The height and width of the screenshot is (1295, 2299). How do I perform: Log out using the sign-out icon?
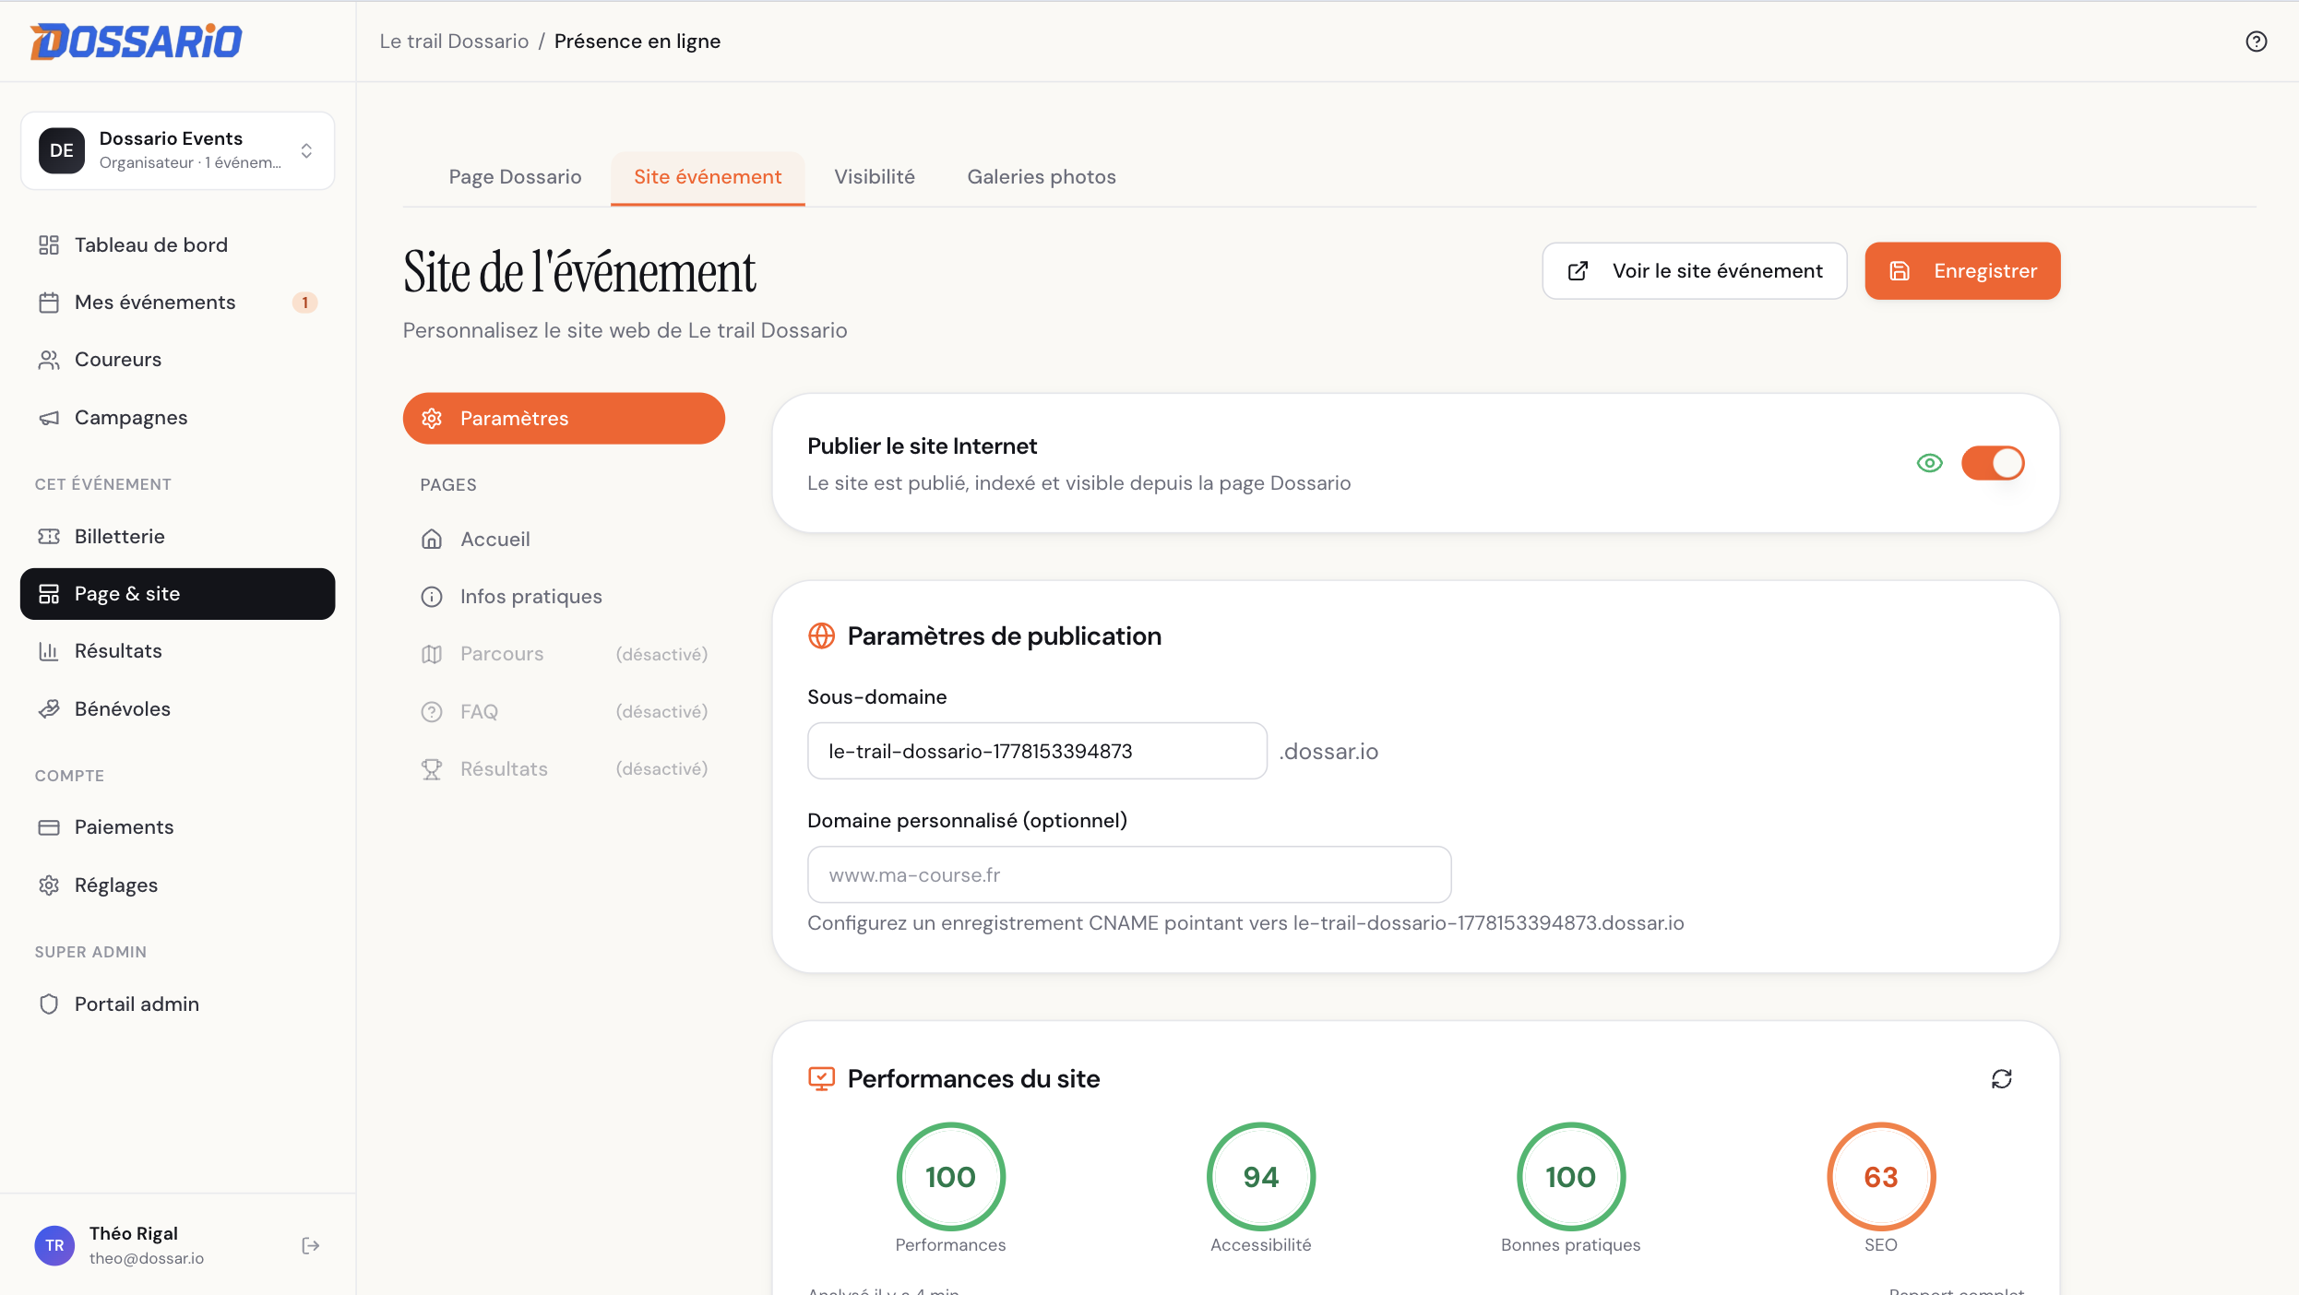(311, 1246)
